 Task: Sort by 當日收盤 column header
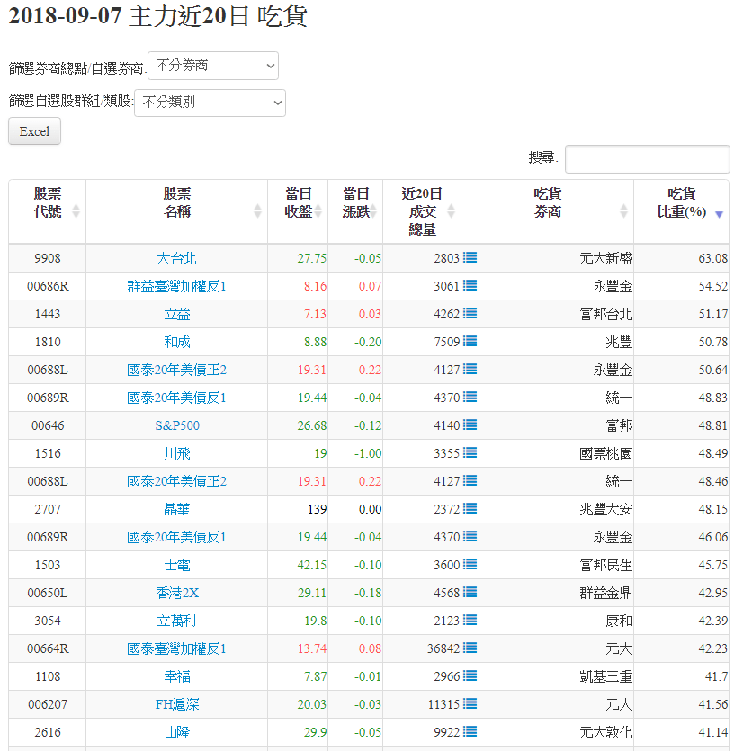pyautogui.click(x=298, y=203)
